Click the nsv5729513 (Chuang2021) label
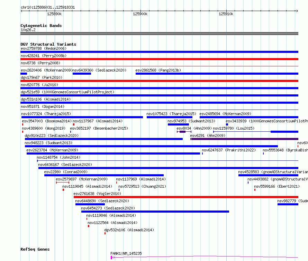 [x=142, y=186]
